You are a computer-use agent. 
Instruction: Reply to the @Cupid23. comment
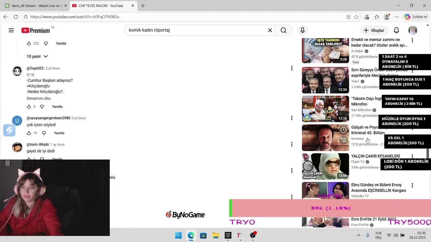pyautogui.click(x=57, y=107)
